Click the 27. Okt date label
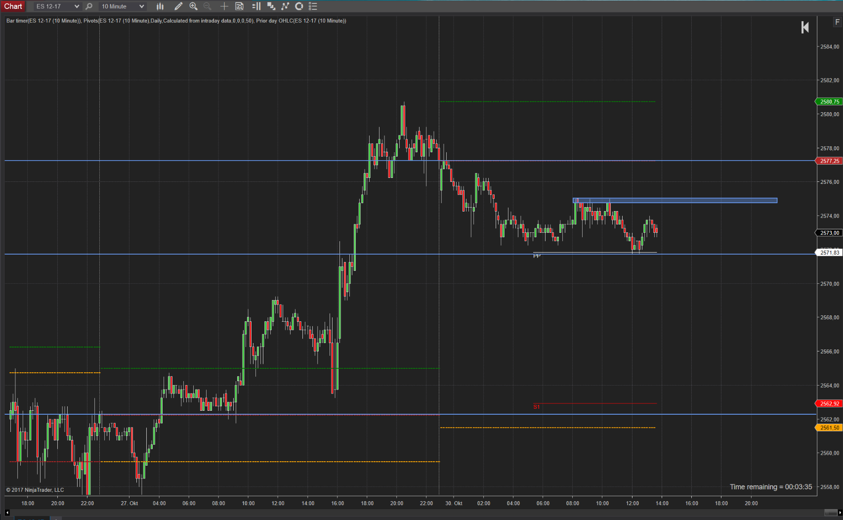Image resolution: width=843 pixels, height=520 pixels. pos(129,503)
